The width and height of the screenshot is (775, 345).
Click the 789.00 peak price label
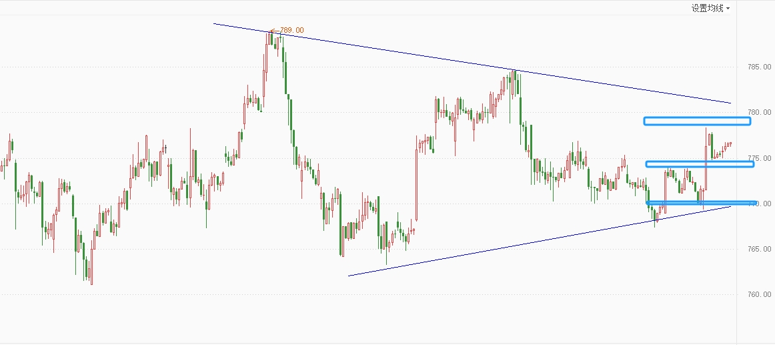[292, 30]
